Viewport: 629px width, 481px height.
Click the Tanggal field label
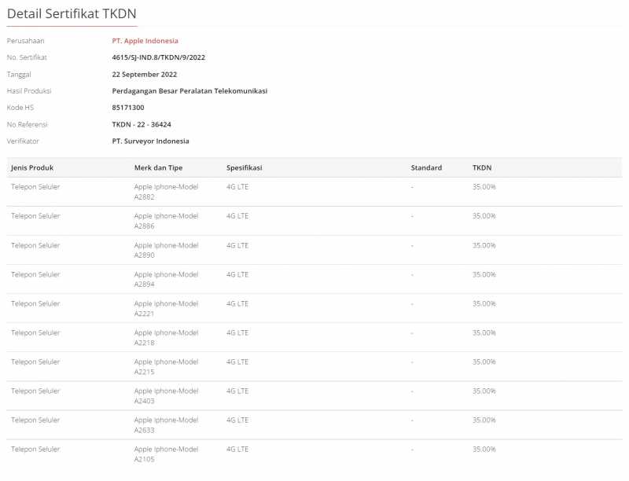[x=19, y=75]
